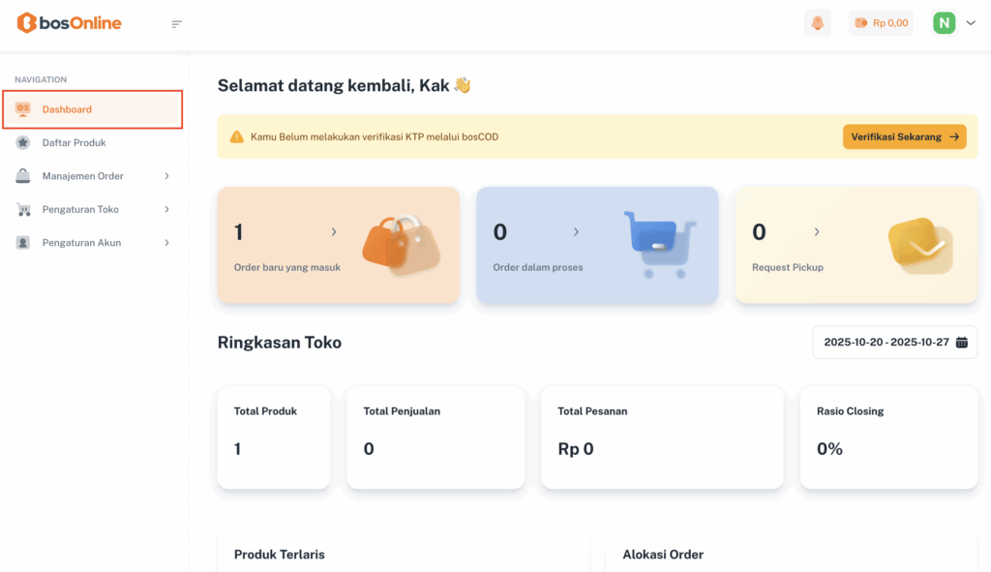Expand the Pengaturan Akun submenu chevron

click(166, 243)
